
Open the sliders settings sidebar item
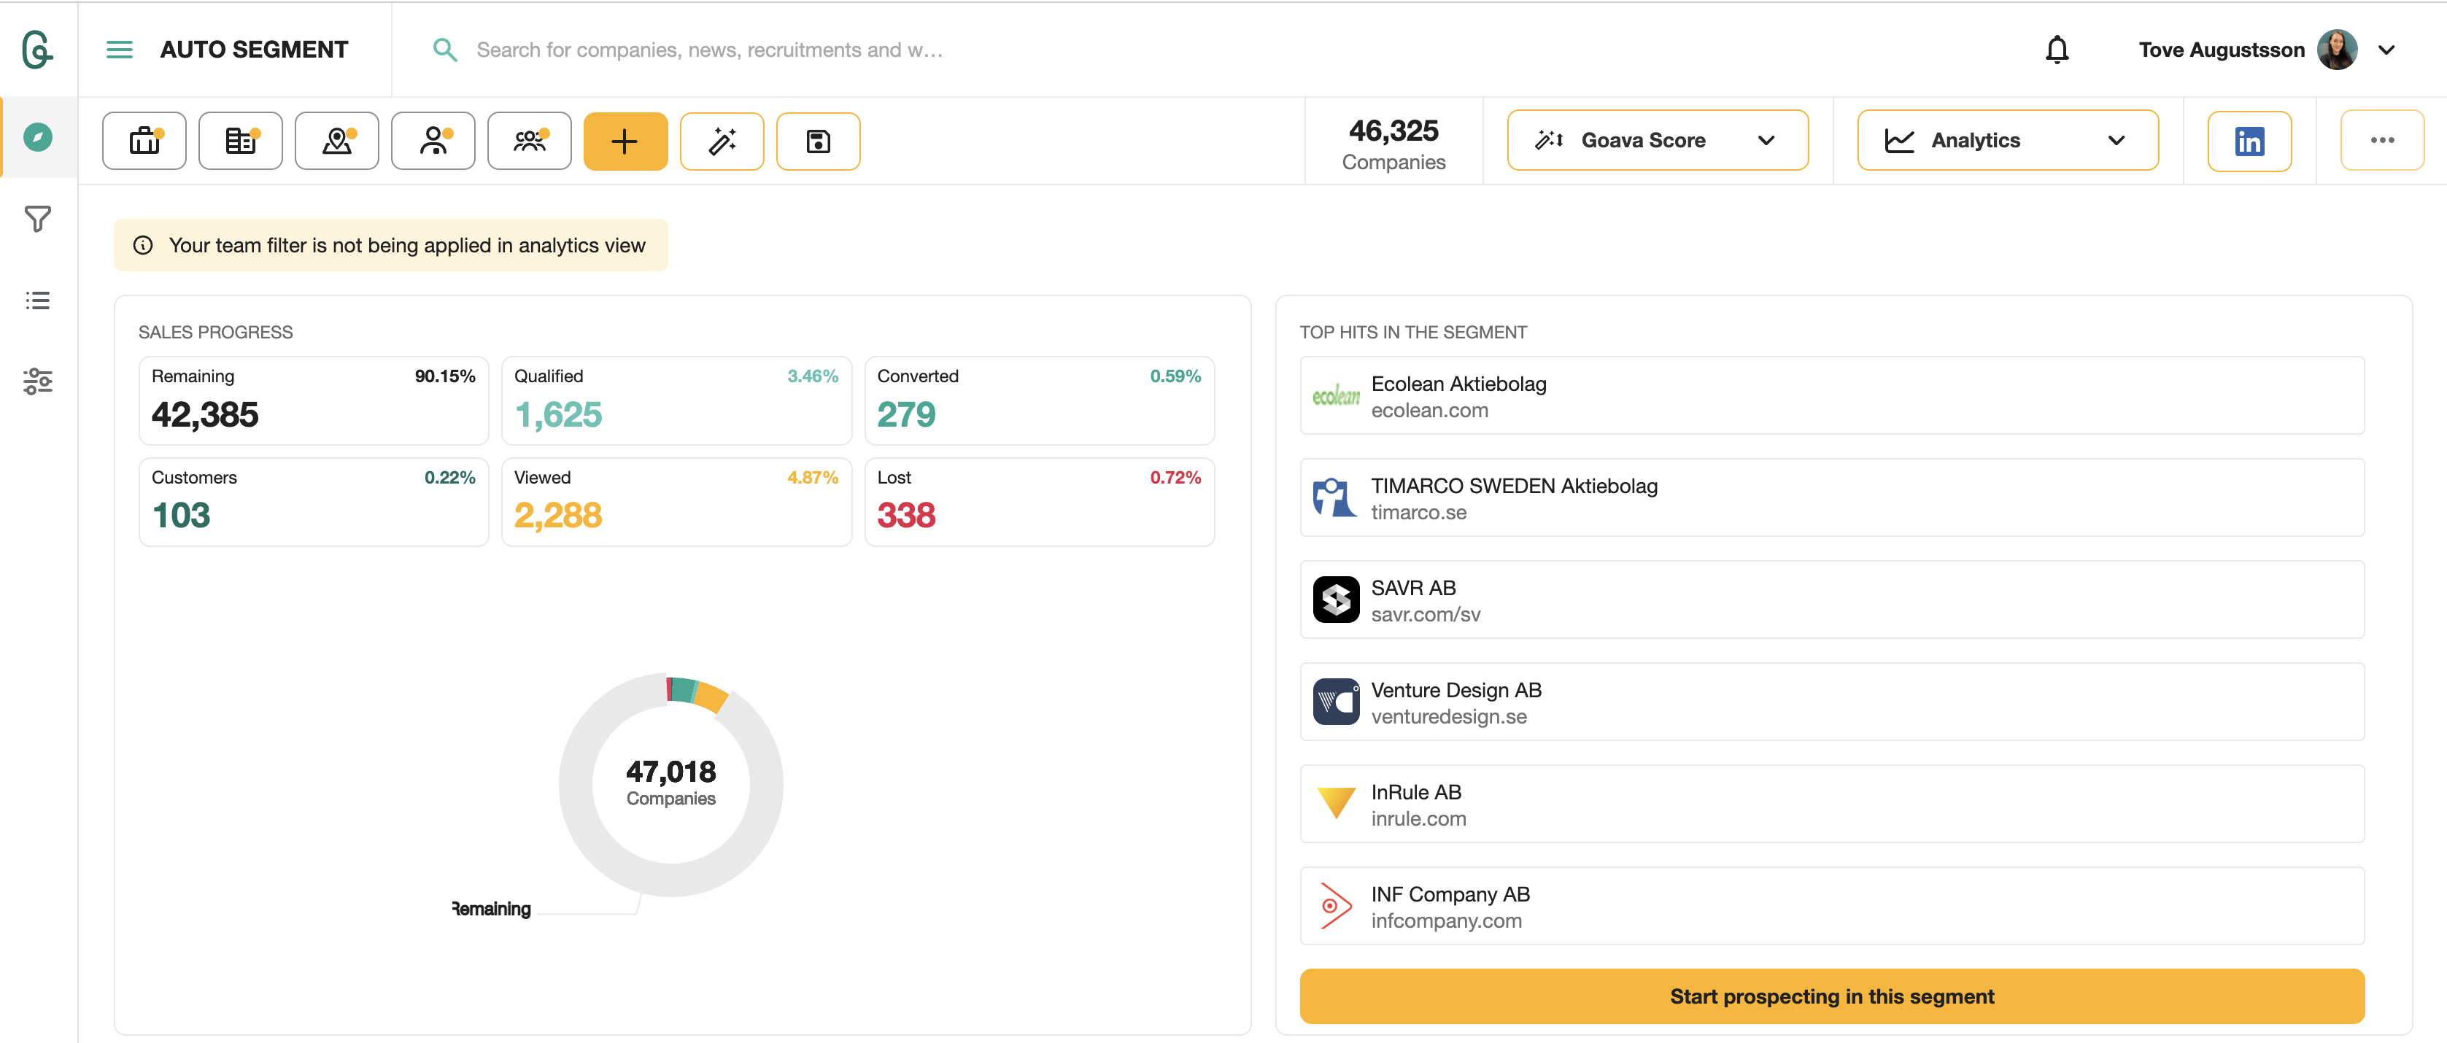38,381
